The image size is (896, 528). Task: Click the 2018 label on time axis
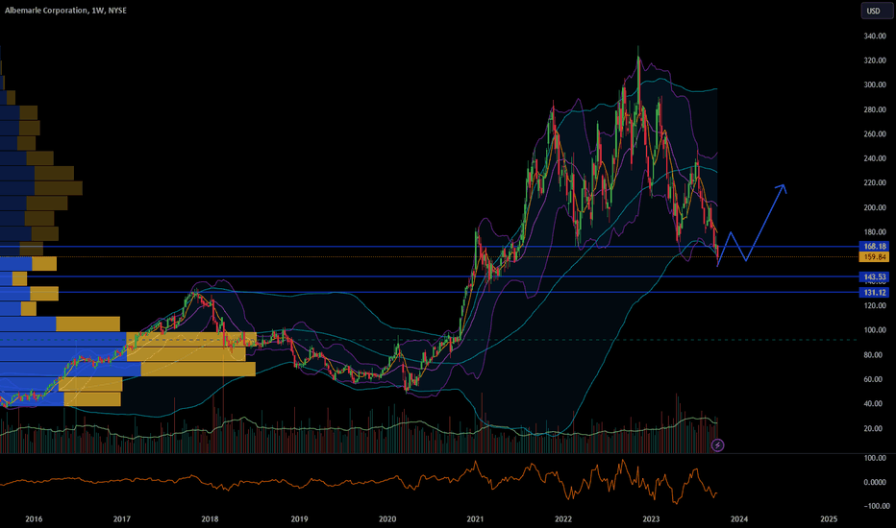[x=210, y=518]
